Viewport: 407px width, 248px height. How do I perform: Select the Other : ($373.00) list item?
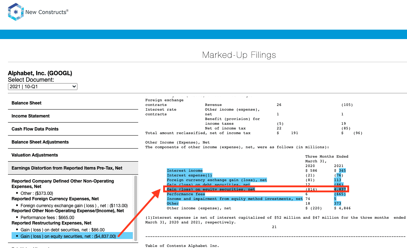pos(37,193)
